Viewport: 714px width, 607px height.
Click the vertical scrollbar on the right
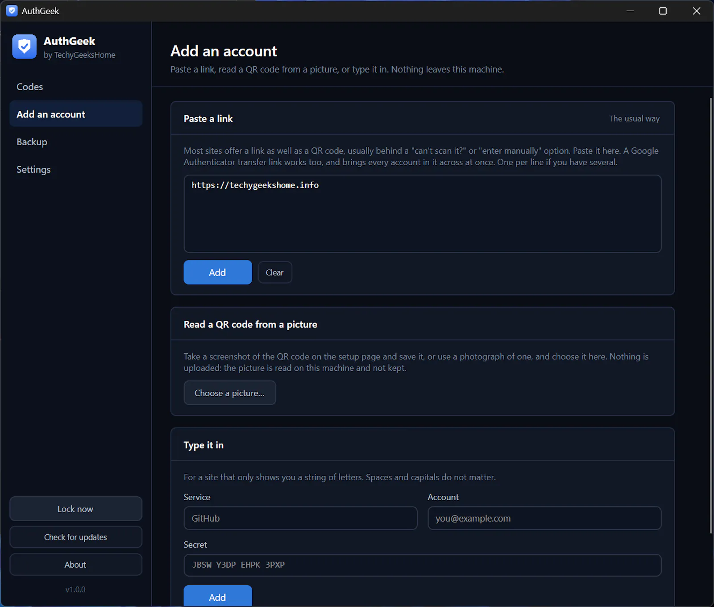711,315
